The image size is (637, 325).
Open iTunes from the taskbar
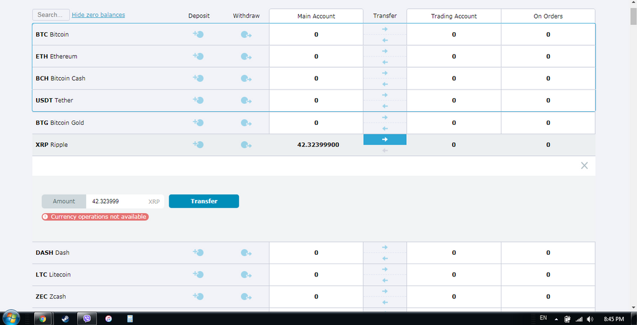coord(108,319)
